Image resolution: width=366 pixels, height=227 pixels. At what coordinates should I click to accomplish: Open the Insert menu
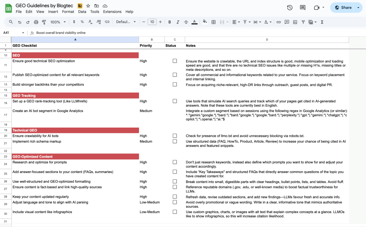click(53, 12)
